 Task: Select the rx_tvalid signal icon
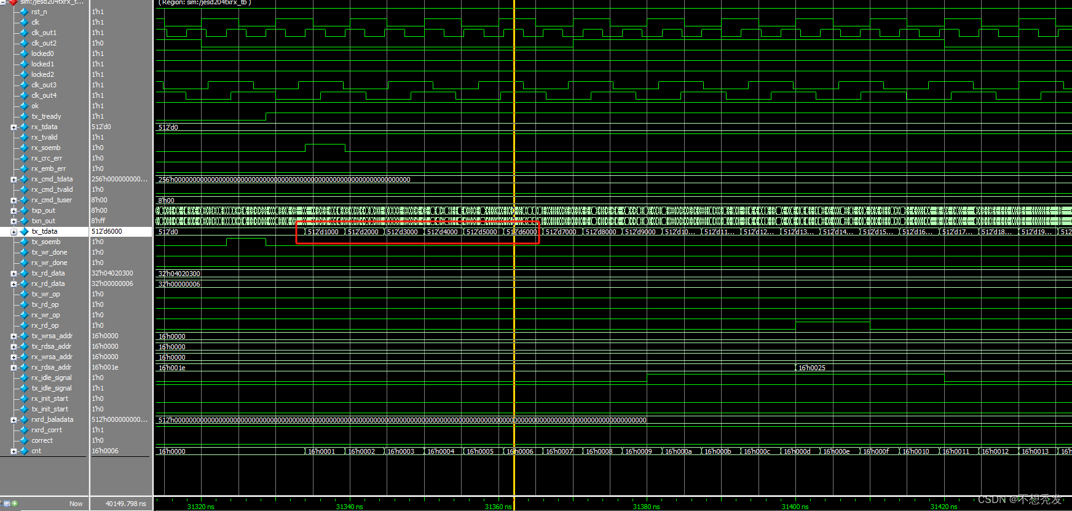click(24, 137)
